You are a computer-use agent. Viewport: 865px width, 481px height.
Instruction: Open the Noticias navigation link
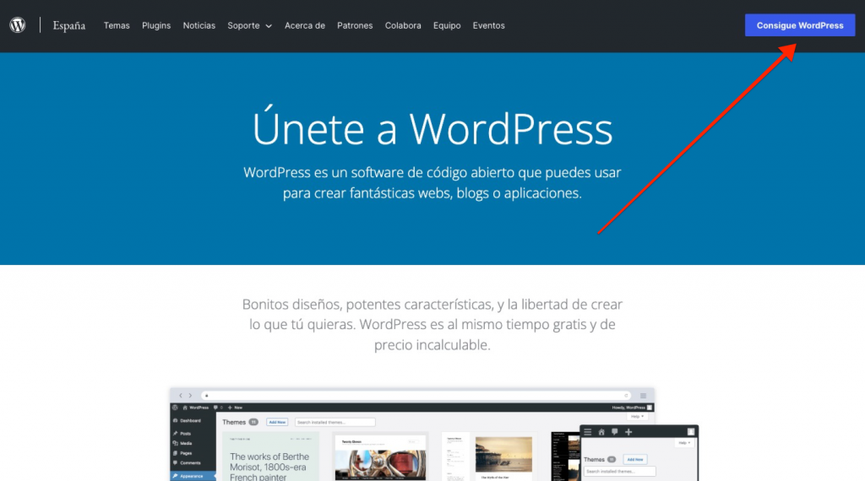pyautogui.click(x=199, y=25)
